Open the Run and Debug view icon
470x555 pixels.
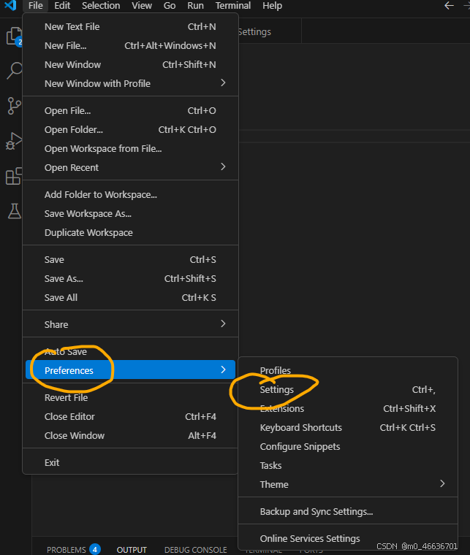tap(14, 141)
